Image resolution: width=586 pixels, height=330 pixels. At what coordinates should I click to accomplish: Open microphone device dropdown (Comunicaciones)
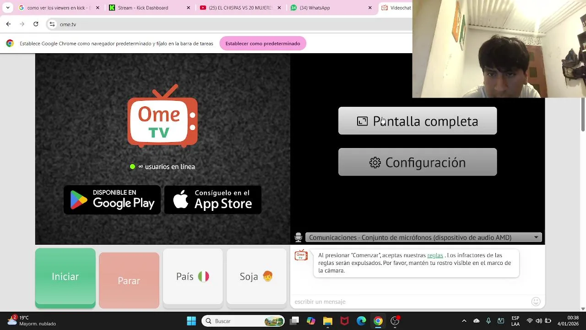coord(423,237)
